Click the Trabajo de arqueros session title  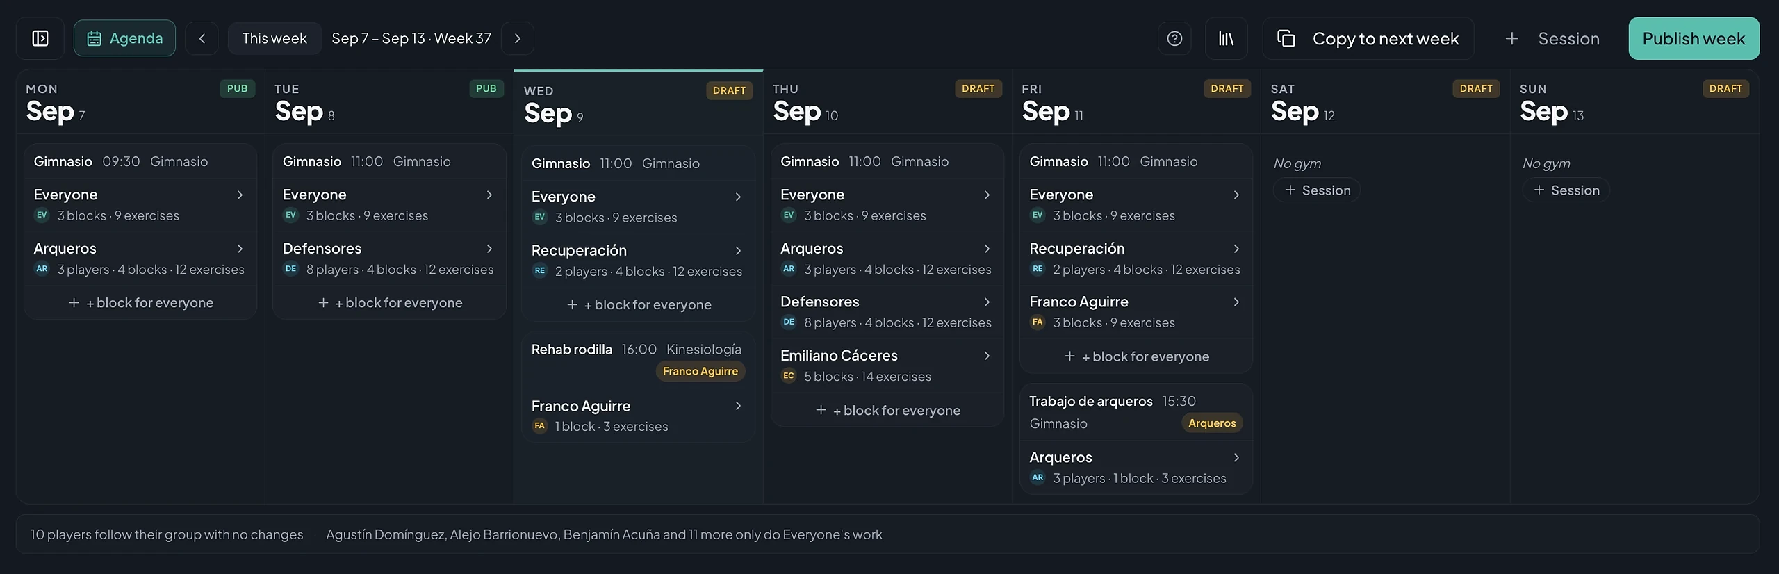pyautogui.click(x=1090, y=401)
